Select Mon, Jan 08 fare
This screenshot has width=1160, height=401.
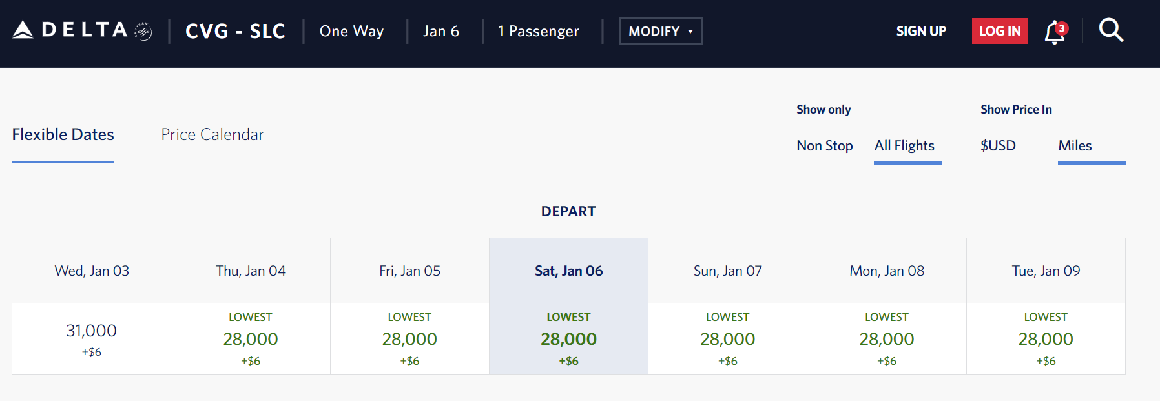point(886,338)
